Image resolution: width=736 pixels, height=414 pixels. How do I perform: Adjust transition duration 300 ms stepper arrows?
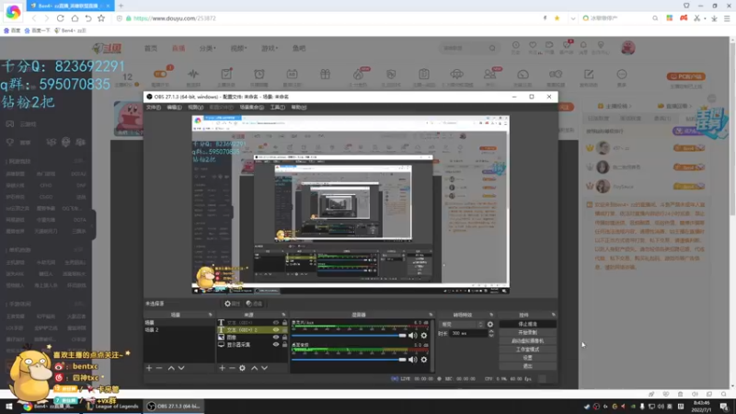[x=491, y=333]
